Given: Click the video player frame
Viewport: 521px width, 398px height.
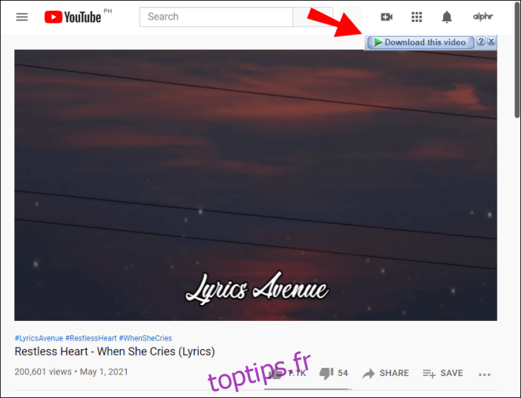Looking at the screenshot, I should 255,185.
